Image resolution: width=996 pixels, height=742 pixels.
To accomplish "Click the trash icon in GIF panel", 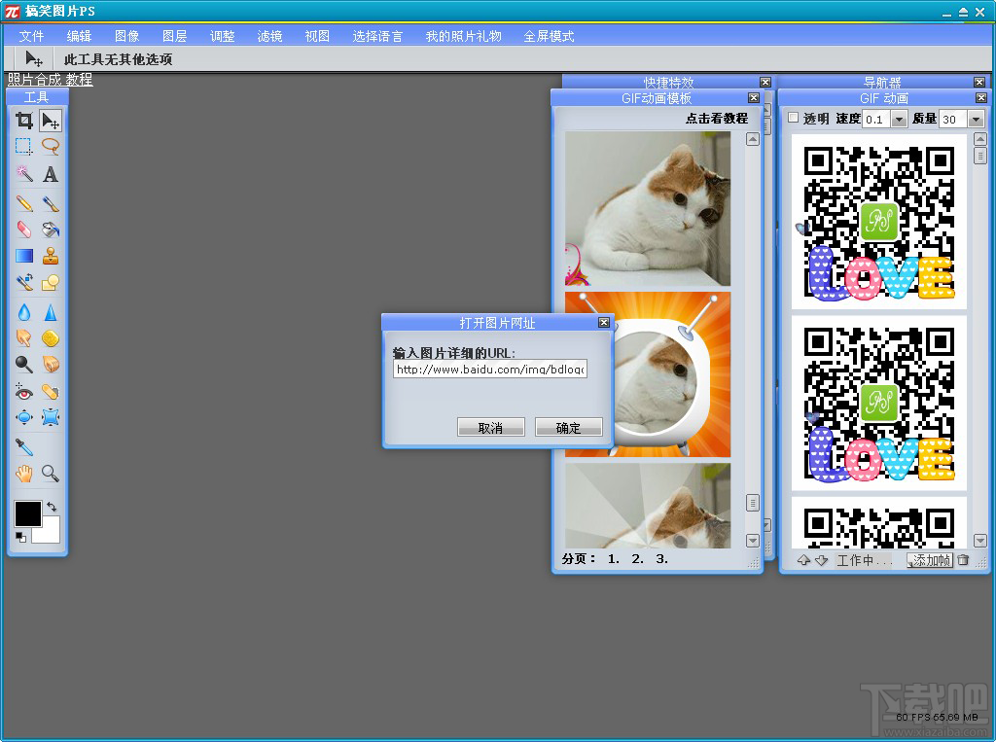I will point(963,560).
